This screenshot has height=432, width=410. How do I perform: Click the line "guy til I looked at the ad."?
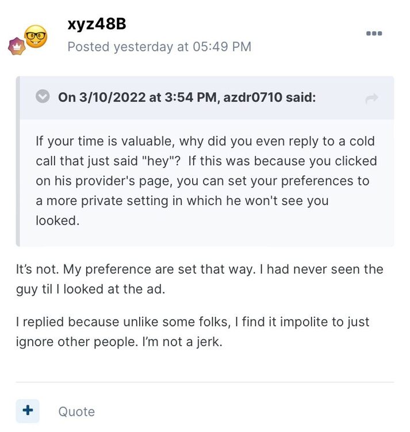click(x=90, y=289)
